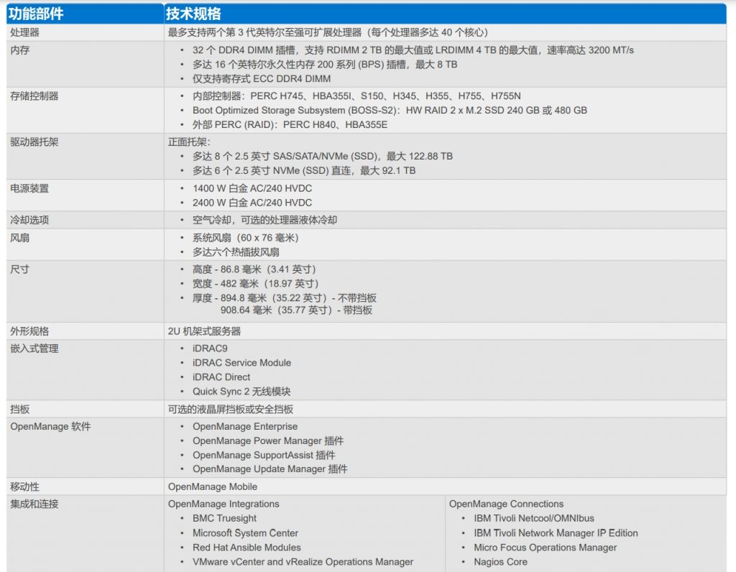Select the 风扇 row label
The width and height of the screenshot is (736, 572).
click(x=19, y=238)
